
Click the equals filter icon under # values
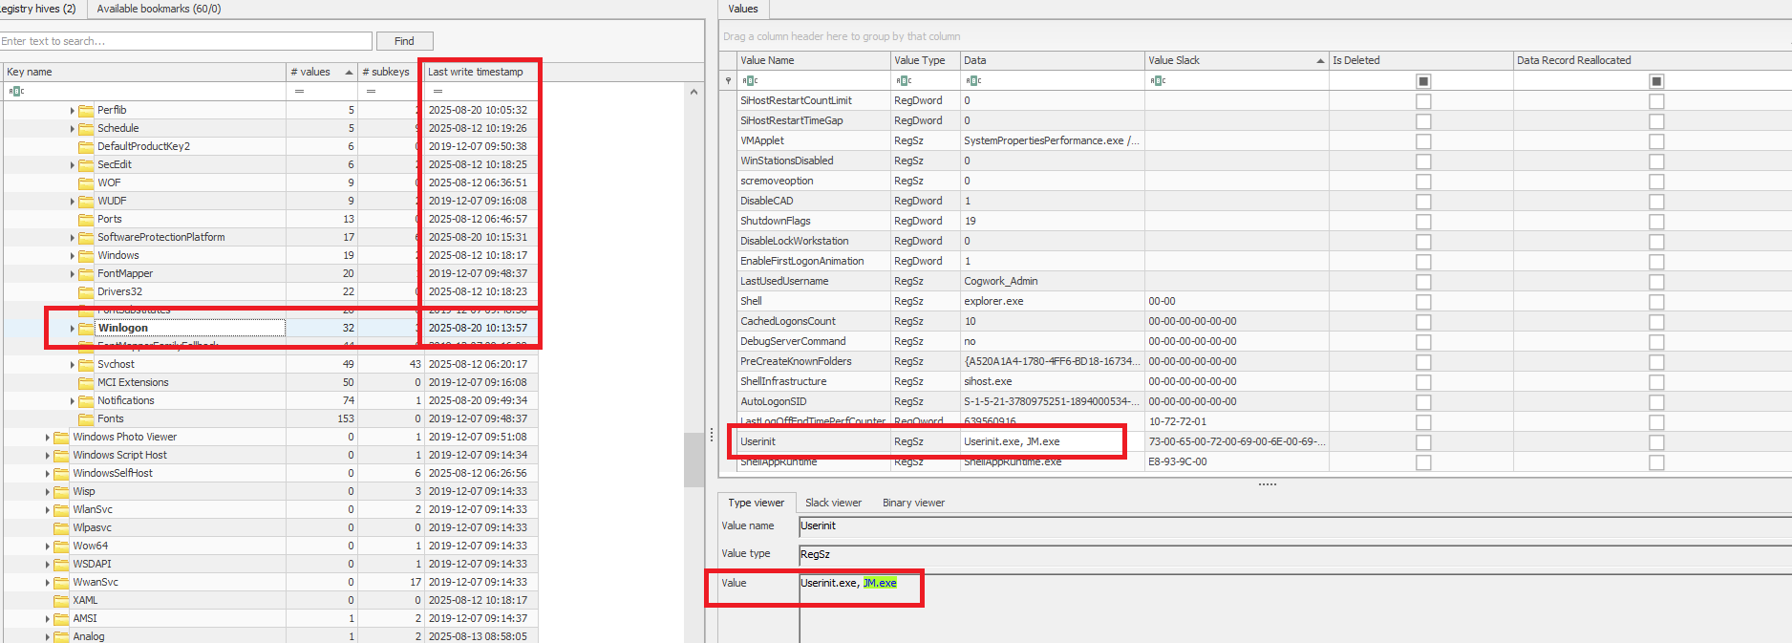click(x=299, y=91)
